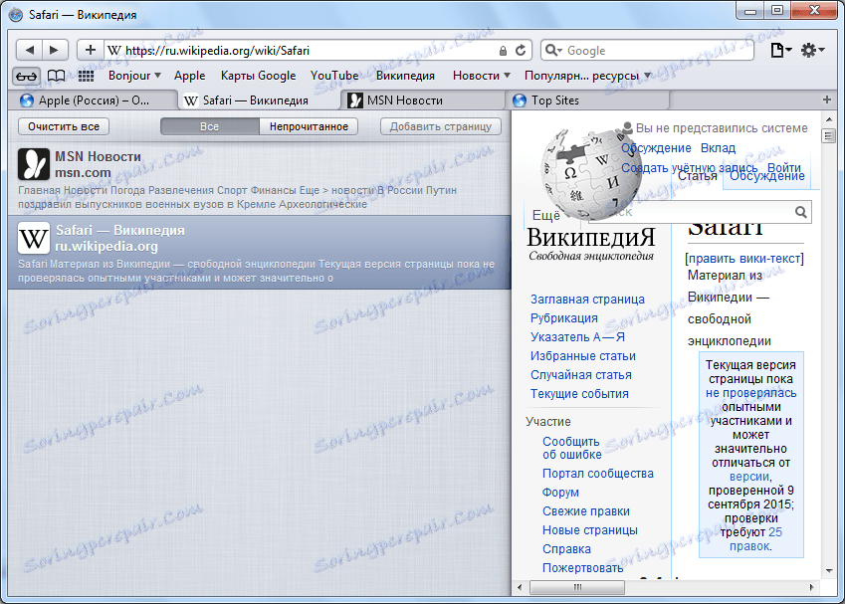Open Новые страницы link
Image resolution: width=845 pixels, height=604 pixels.
(x=589, y=530)
